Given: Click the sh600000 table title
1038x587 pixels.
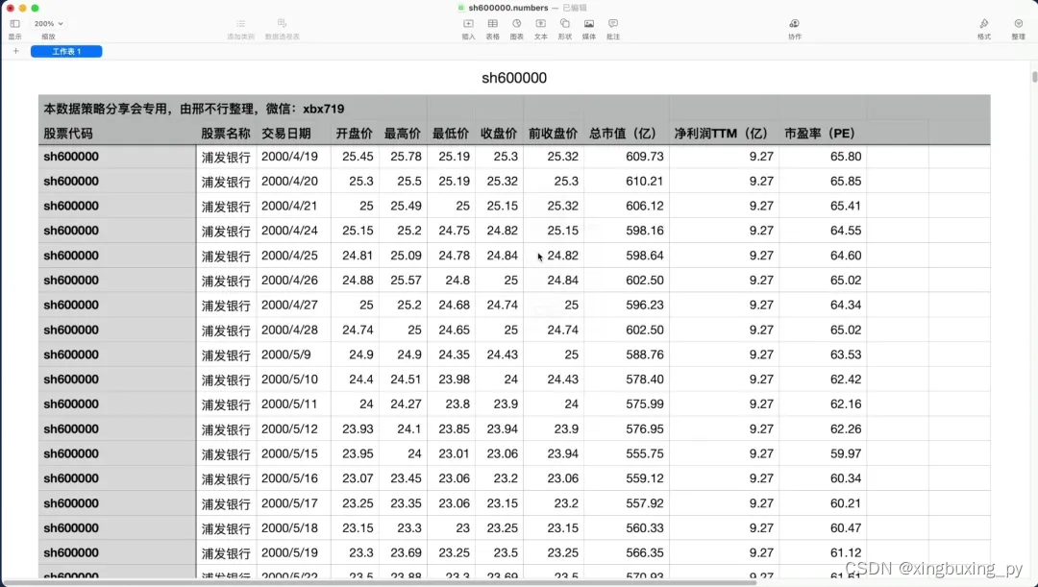Looking at the screenshot, I should point(514,78).
